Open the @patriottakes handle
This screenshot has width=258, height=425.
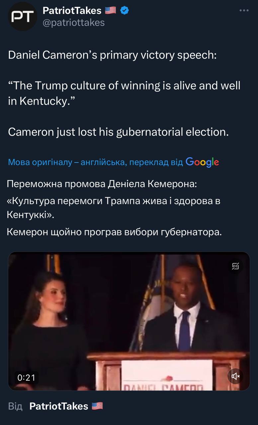tap(73, 22)
